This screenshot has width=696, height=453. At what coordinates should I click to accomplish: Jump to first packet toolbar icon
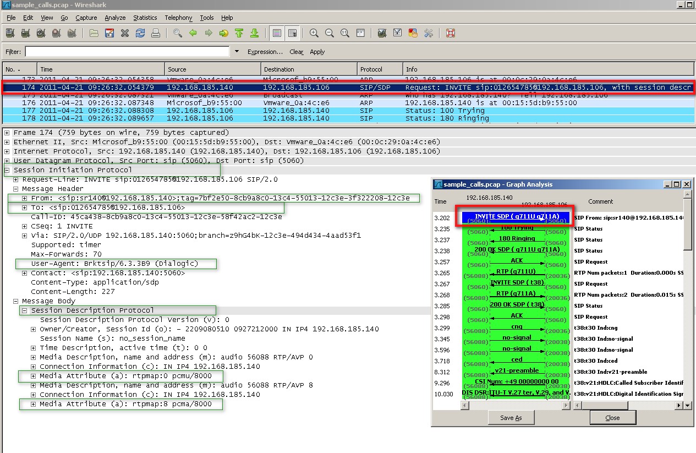(239, 34)
